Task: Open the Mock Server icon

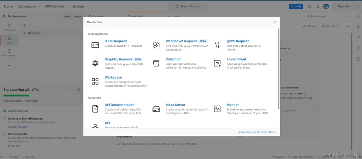Action: (156, 109)
